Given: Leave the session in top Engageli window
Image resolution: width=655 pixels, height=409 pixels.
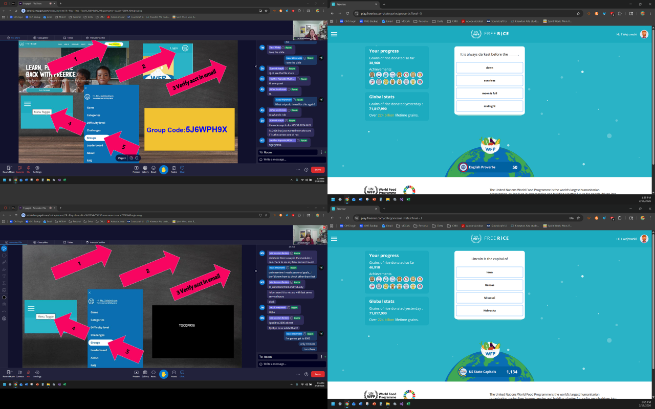Looking at the screenshot, I should [318, 169].
